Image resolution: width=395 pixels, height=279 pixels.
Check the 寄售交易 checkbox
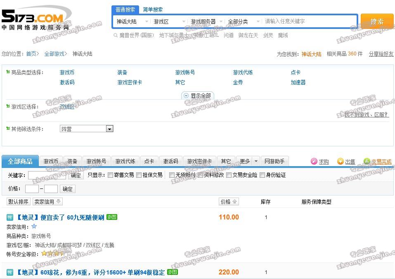tap(110, 175)
